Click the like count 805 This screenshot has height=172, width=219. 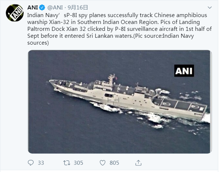(x=114, y=163)
